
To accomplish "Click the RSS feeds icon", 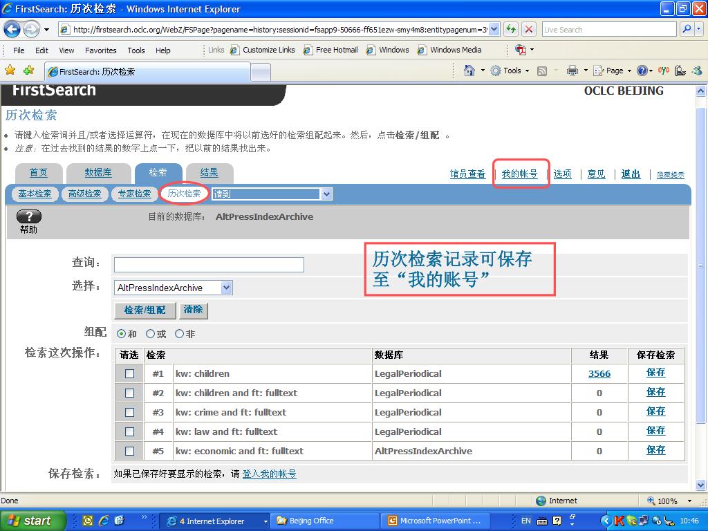I will tap(542, 71).
